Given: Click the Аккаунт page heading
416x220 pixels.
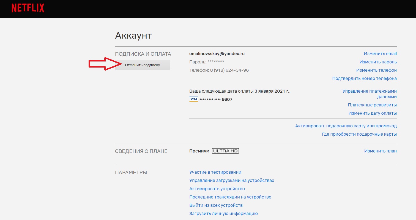Looking at the screenshot, I should pos(133,36).
